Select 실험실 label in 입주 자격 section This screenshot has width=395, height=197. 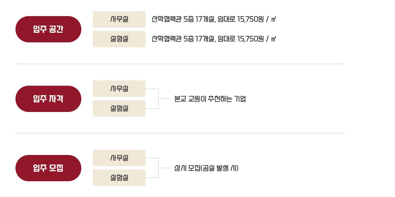(x=119, y=108)
